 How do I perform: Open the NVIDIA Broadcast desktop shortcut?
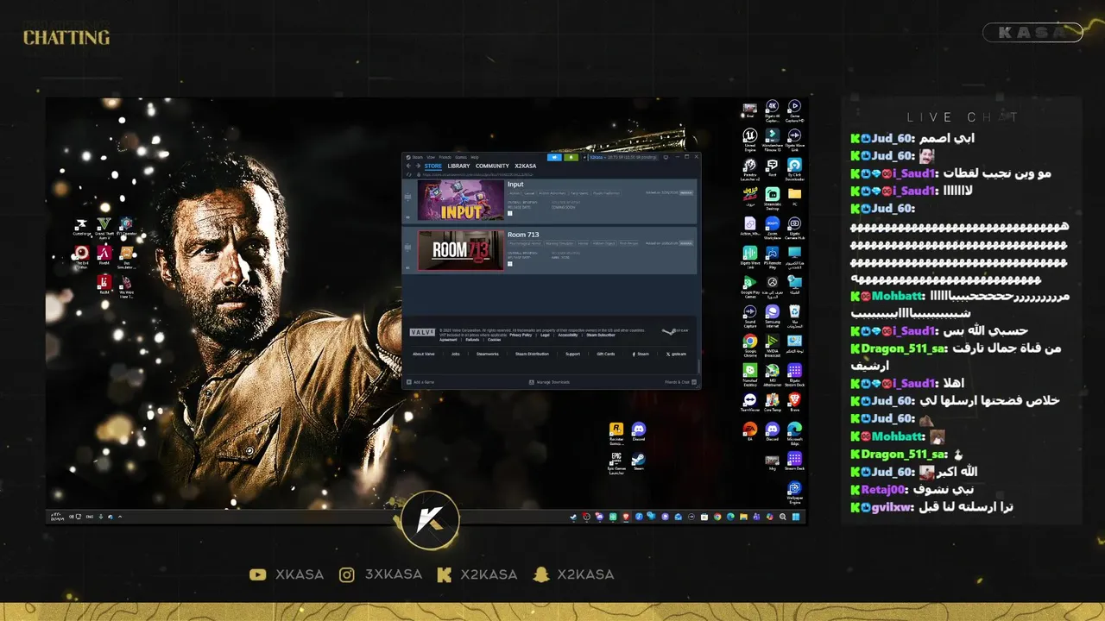coord(772,344)
